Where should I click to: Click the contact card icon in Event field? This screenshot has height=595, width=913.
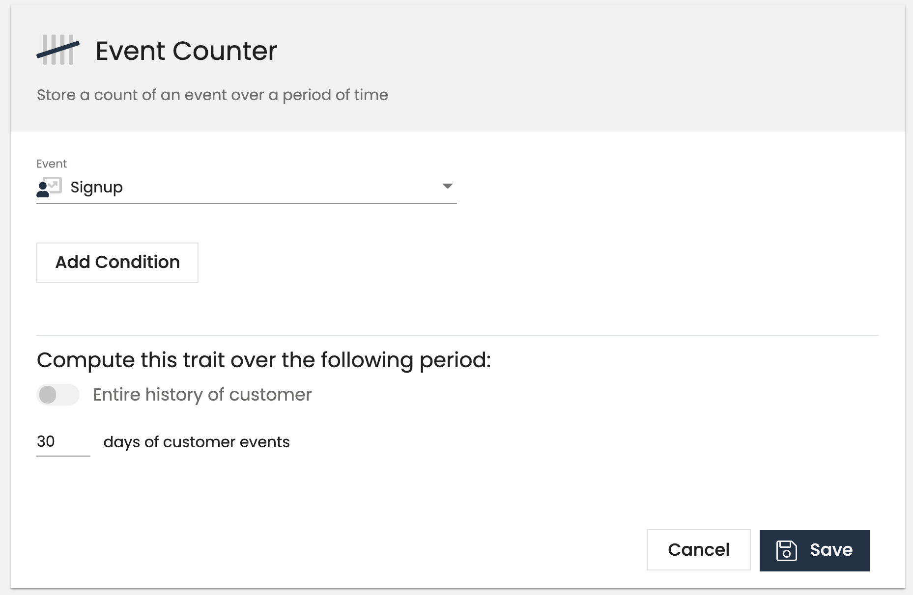click(x=48, y=187)
